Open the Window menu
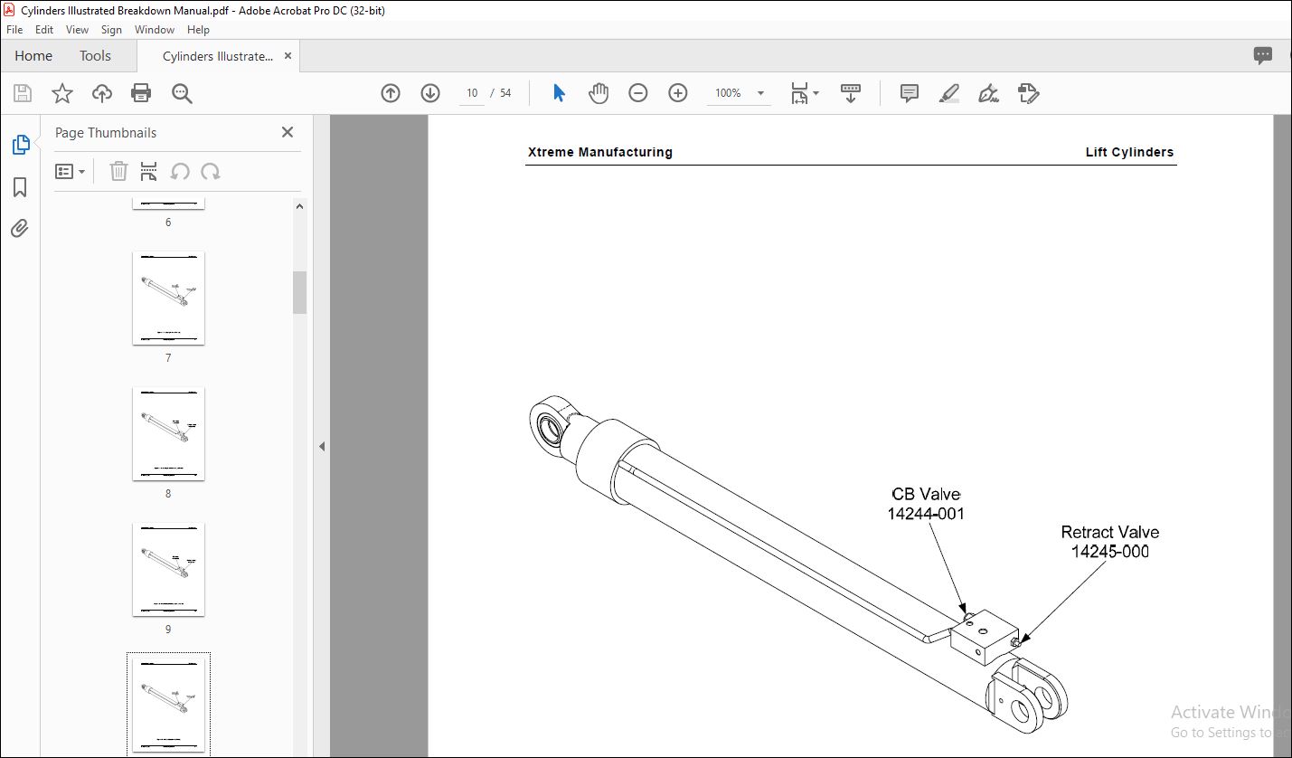This screenshot has height=758, width=1292. click(155, 30)
